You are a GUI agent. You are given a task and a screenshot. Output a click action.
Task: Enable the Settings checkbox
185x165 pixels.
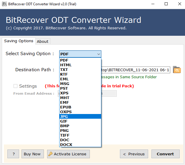[x=15, y=86]
